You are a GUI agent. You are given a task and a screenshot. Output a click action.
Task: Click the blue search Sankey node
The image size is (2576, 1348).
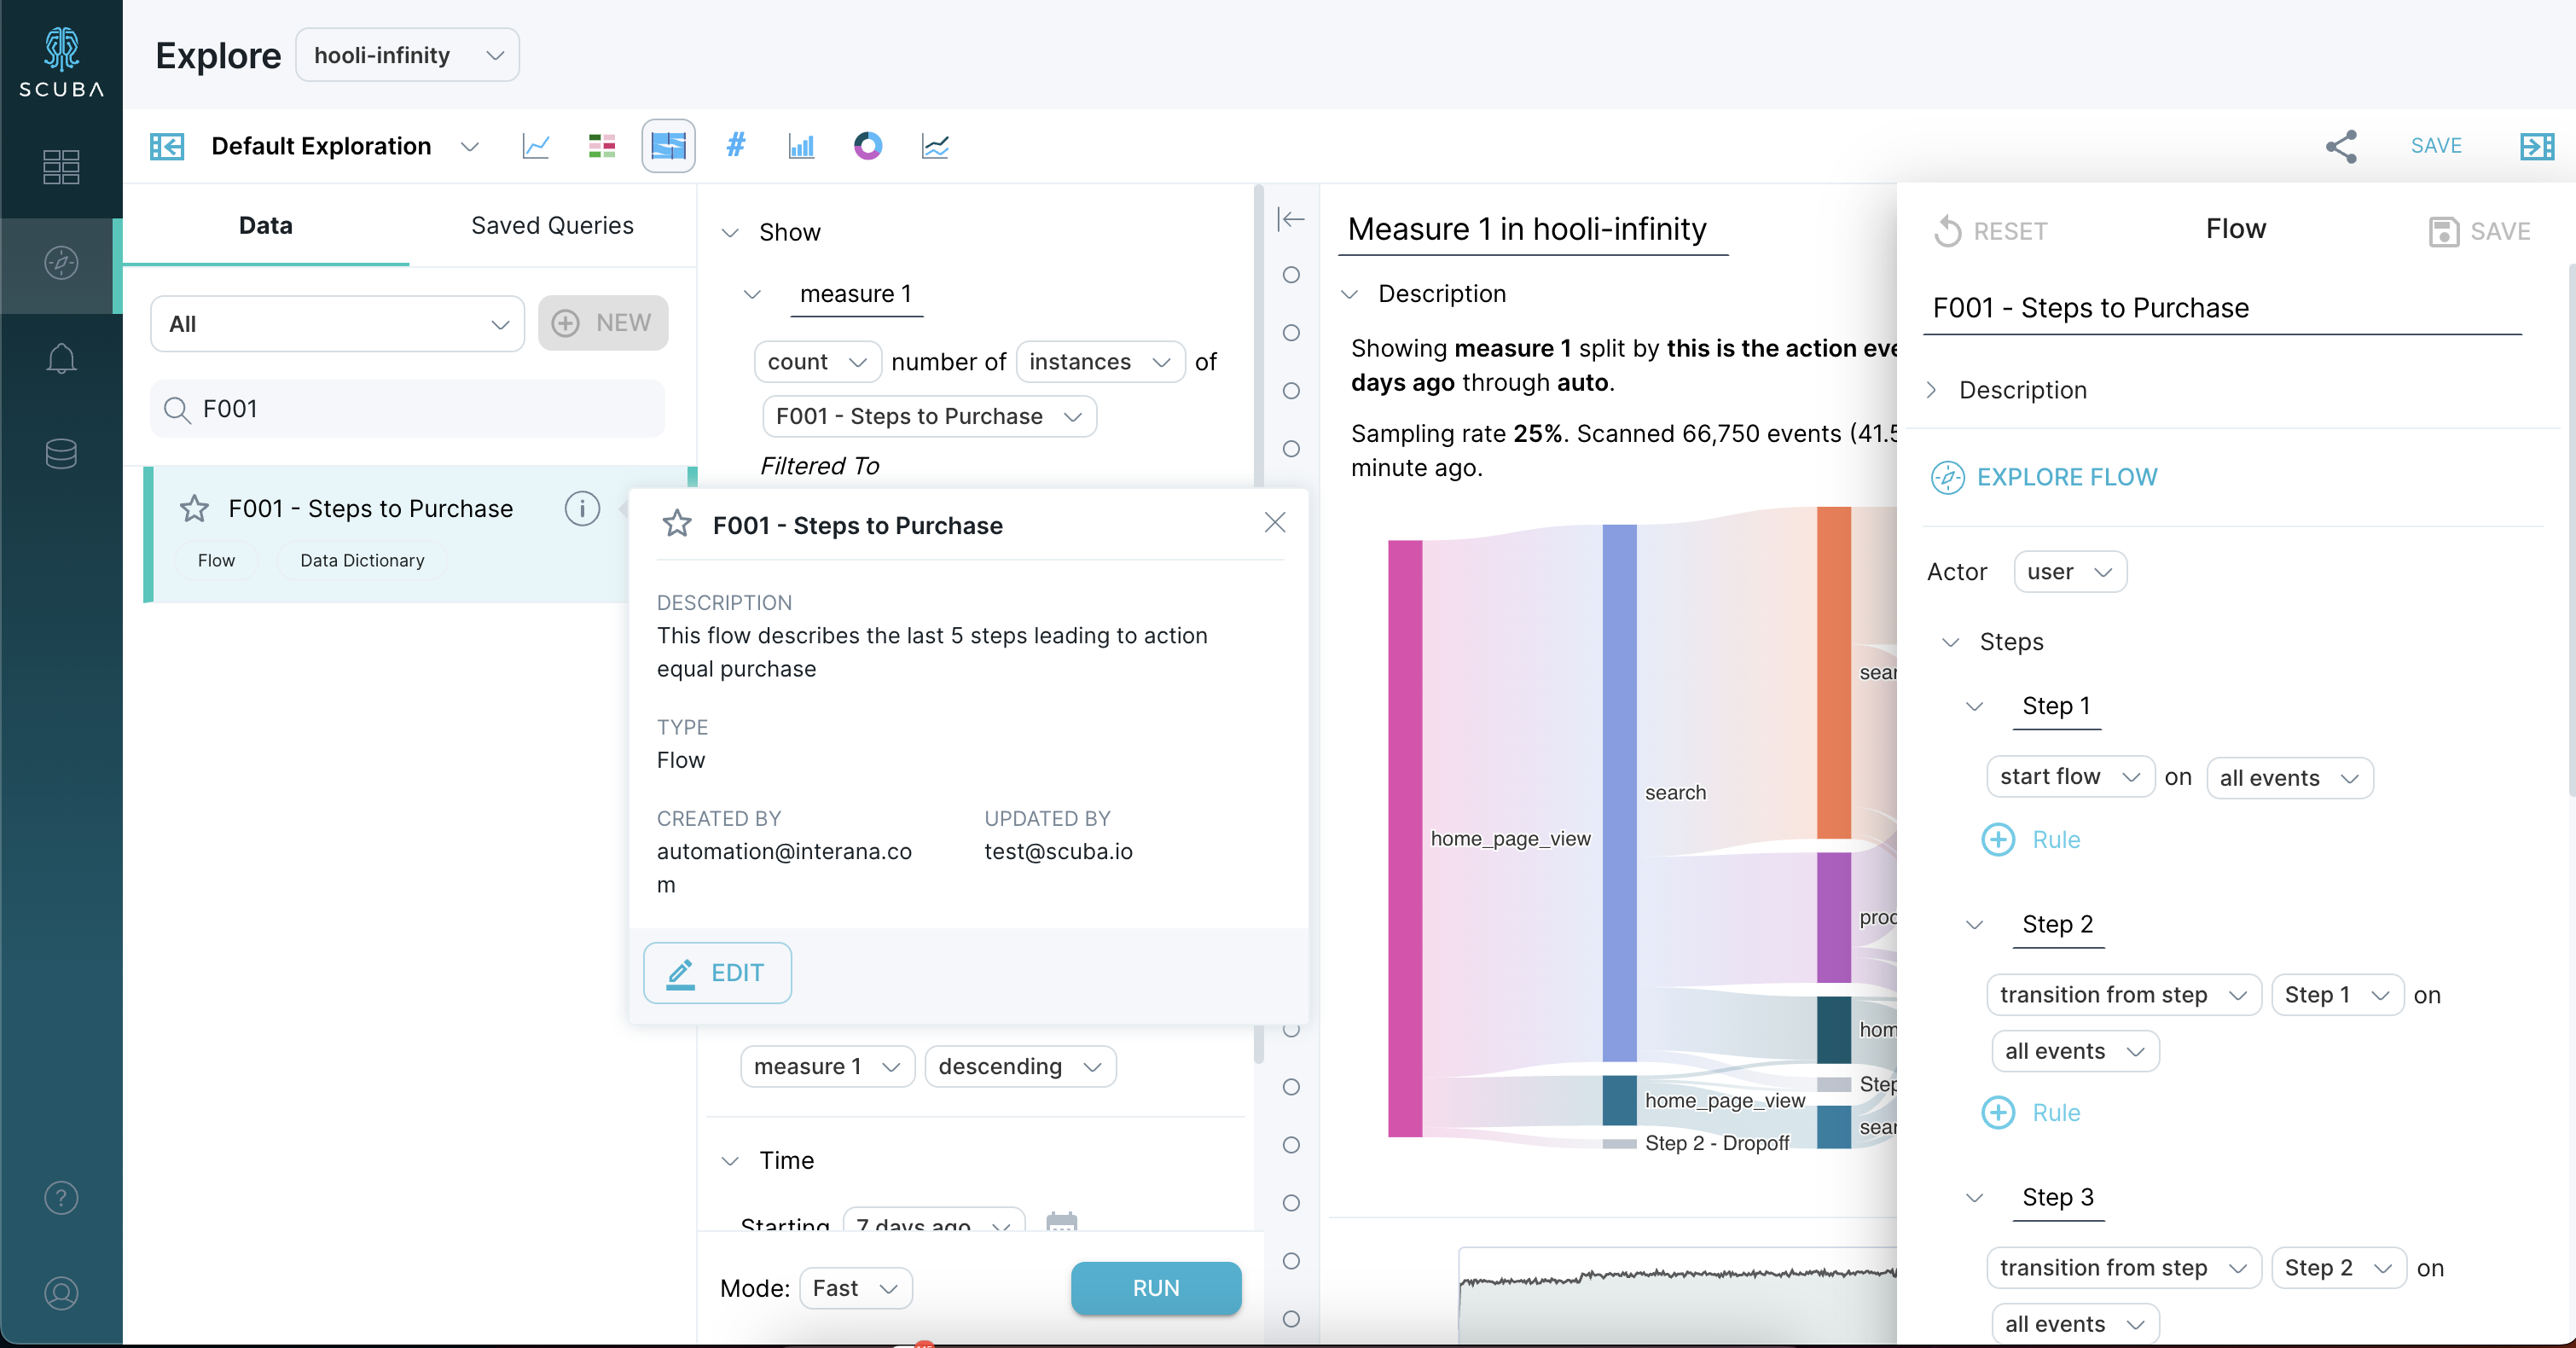(1619, 793)
